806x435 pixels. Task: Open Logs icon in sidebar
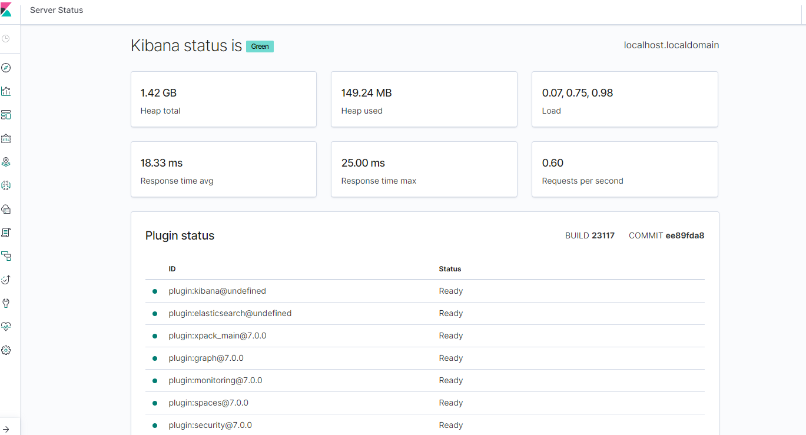(6, 233)
